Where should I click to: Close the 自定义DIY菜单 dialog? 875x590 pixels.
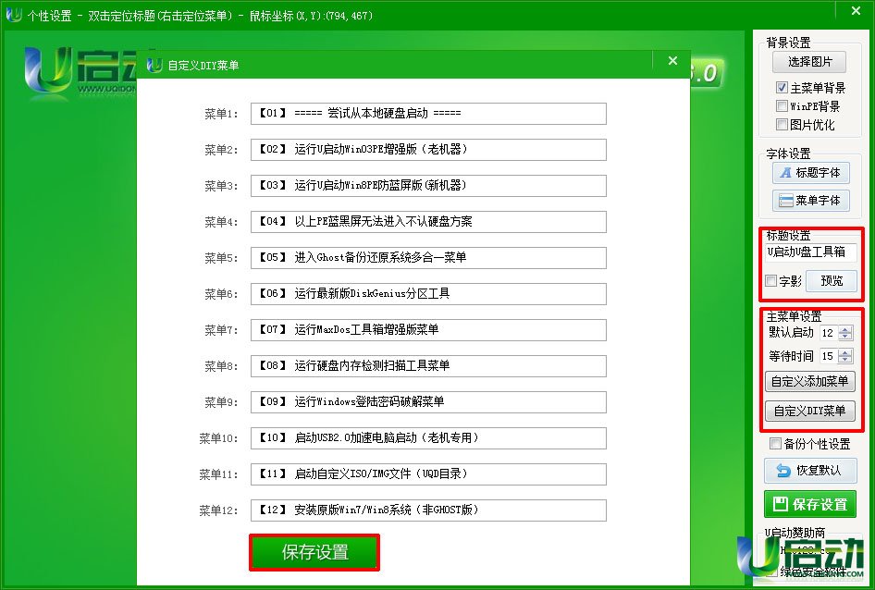click(672, 61)
